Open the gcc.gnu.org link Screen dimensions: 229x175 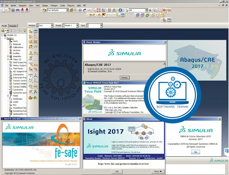pos(113,110)
